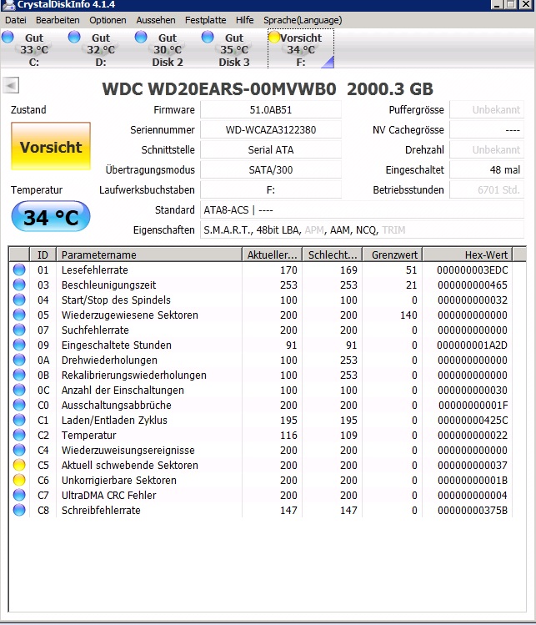Click the Eingeschaltet count 48 mal
This screenshot has height=625, width=536.
pos(487,169)
